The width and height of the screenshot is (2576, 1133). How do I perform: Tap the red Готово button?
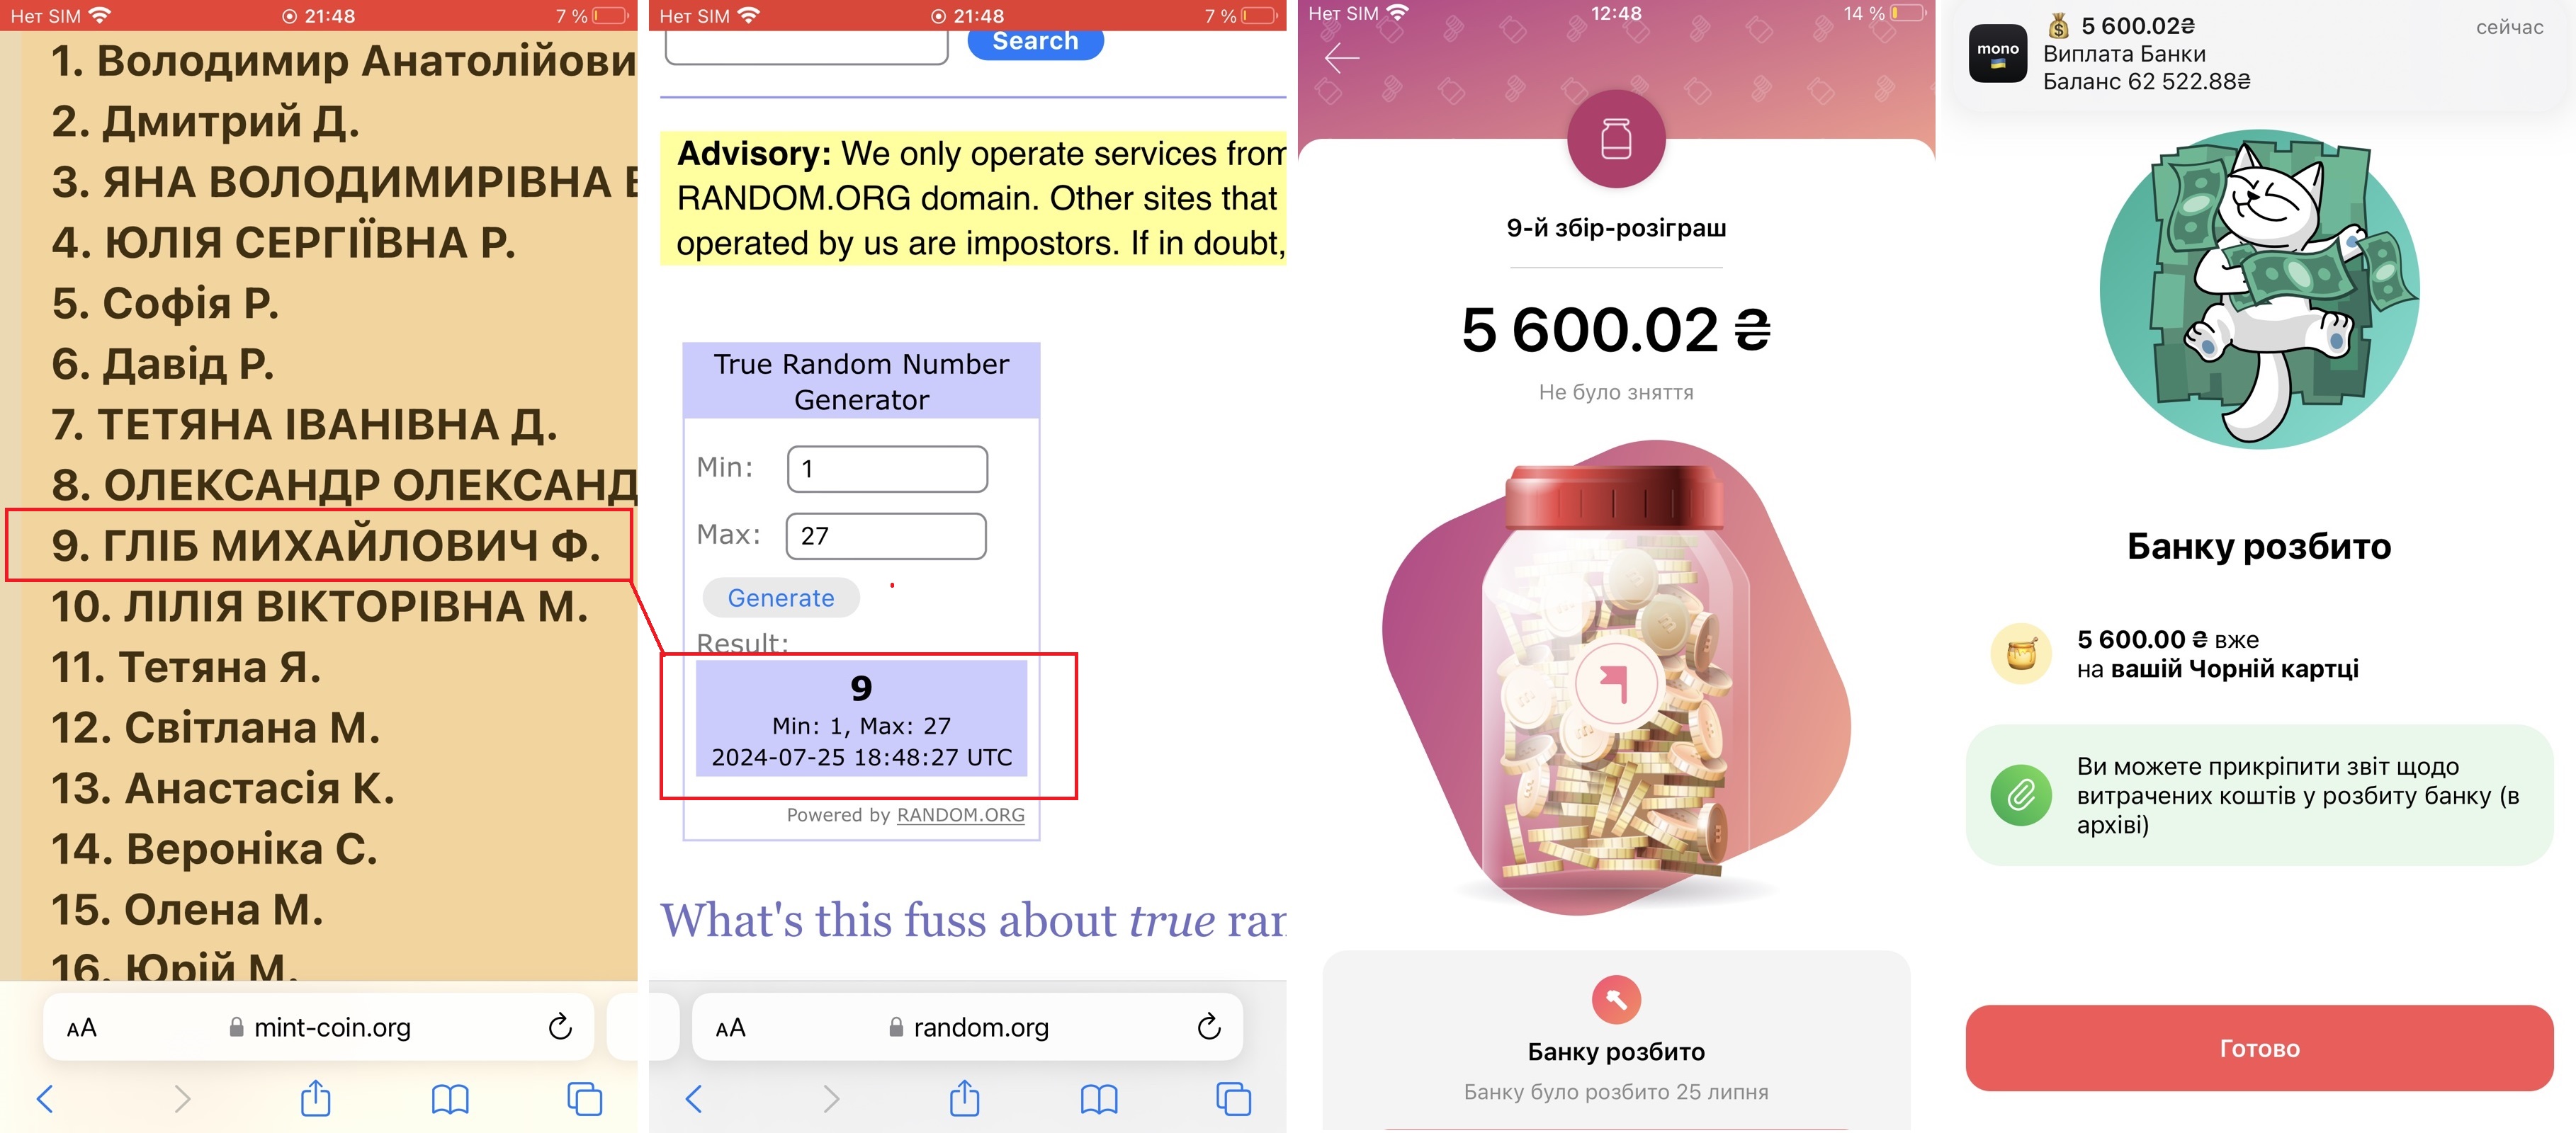2259,1048
